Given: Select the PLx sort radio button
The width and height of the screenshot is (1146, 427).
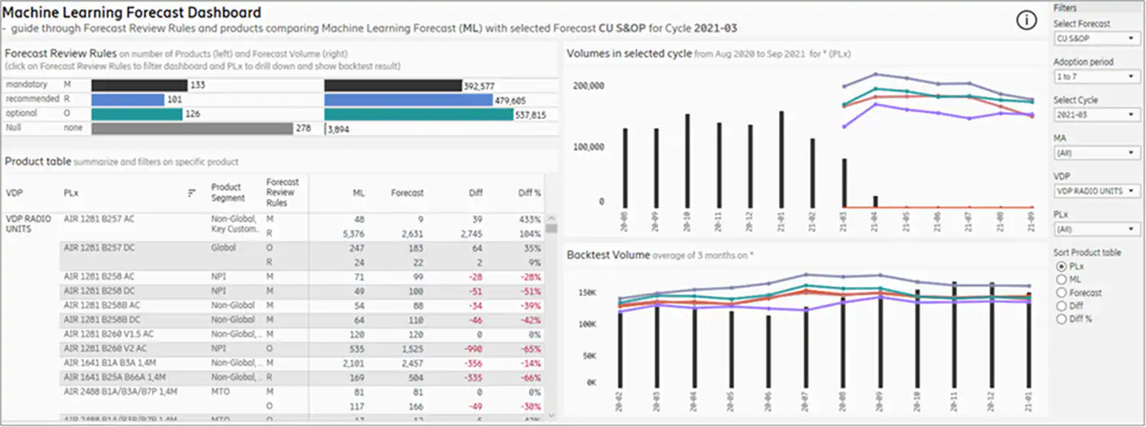Looking at the screenshot, I should coord(1060,267).
